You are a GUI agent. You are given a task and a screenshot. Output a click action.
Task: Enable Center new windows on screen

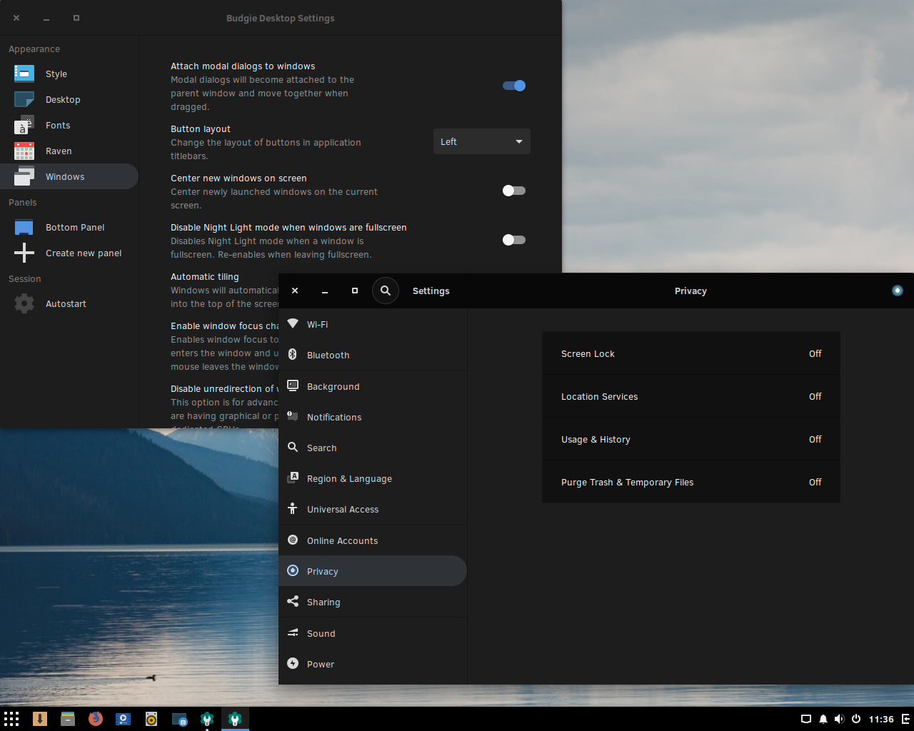tap(514, 191)
